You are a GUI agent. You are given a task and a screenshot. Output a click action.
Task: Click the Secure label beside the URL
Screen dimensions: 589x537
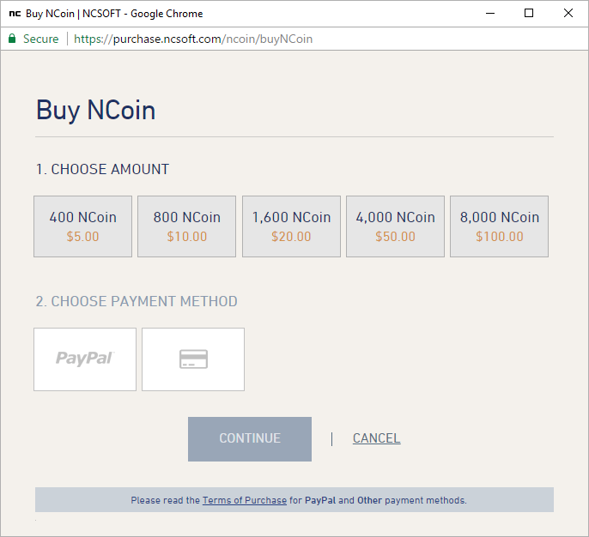(41, 39)
